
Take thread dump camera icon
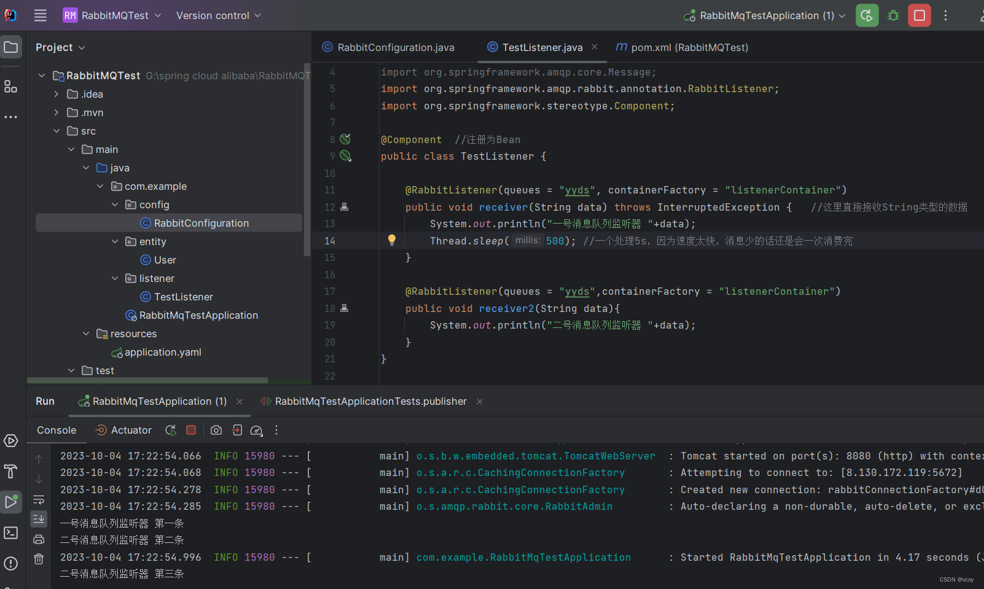tap(216, 430)
